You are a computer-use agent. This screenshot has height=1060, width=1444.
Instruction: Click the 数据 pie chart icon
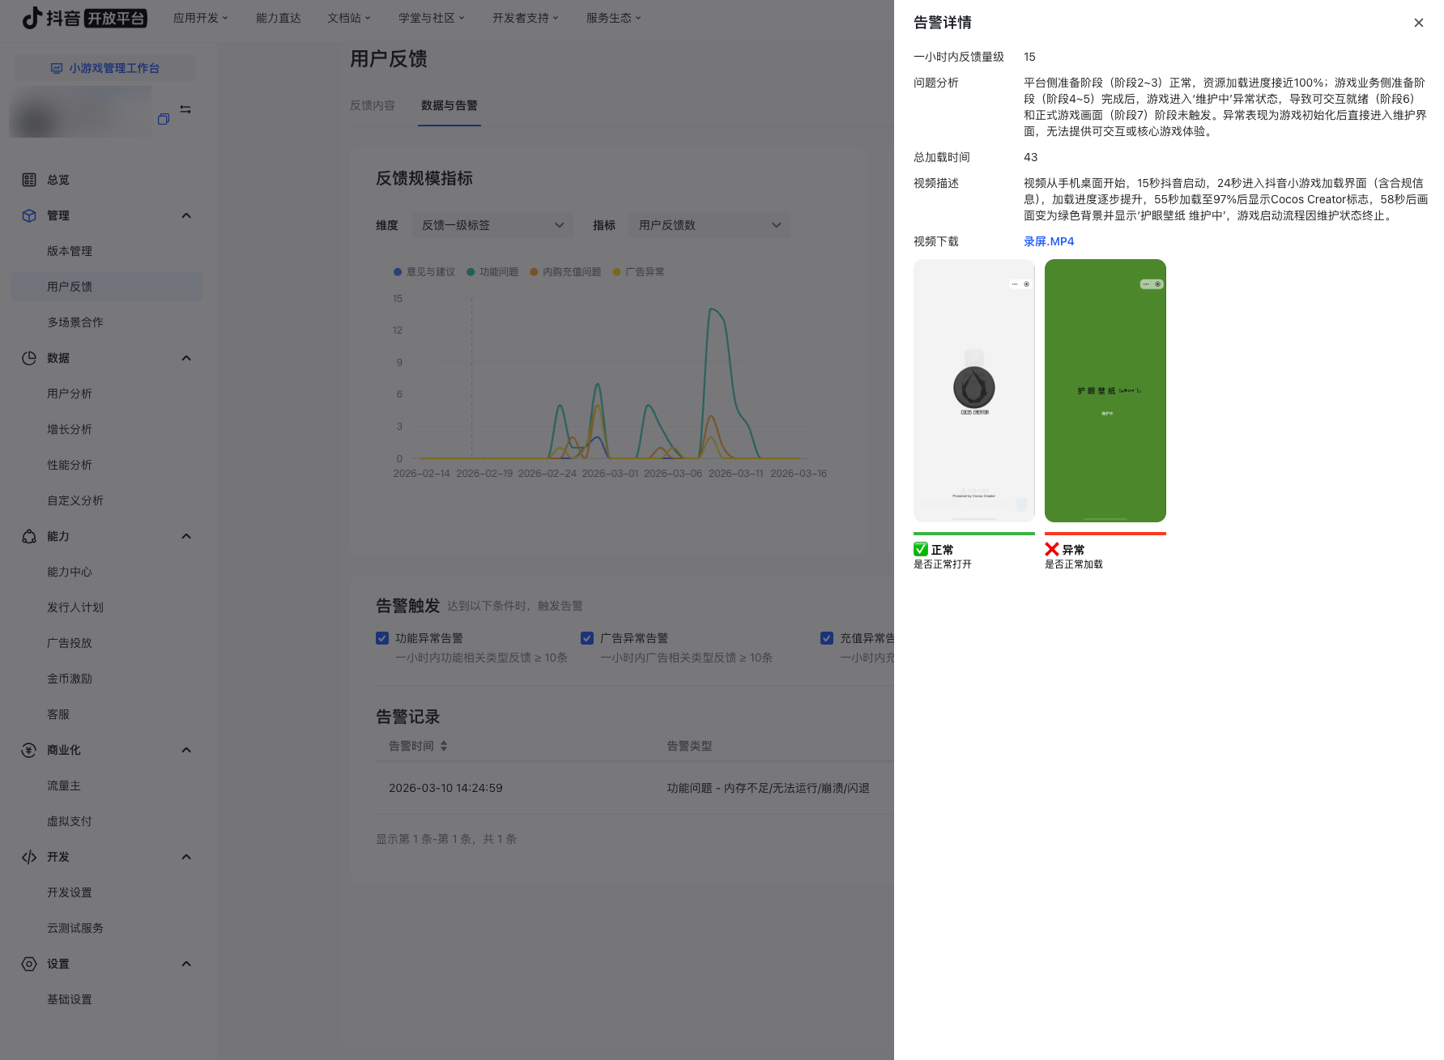click(29, 358)
